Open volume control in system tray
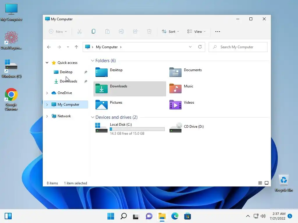 pyautogui.click(x=263, y=216)
